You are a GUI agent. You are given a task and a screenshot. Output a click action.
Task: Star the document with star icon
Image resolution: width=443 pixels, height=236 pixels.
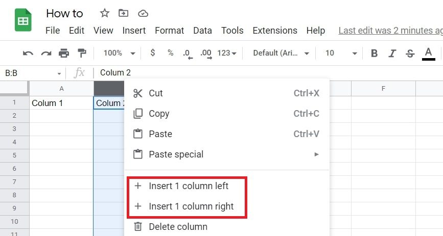(104, 13)
